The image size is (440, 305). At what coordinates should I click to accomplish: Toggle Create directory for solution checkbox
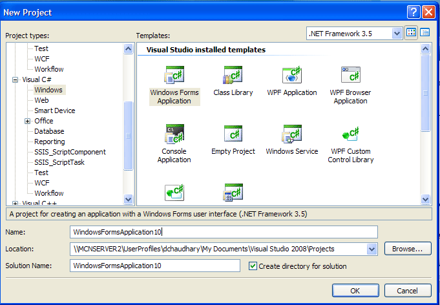pos(253,266)
